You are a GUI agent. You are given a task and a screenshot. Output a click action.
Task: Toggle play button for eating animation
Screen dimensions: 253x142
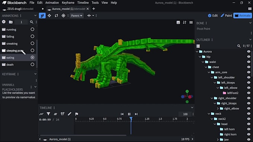click(32, 57)
